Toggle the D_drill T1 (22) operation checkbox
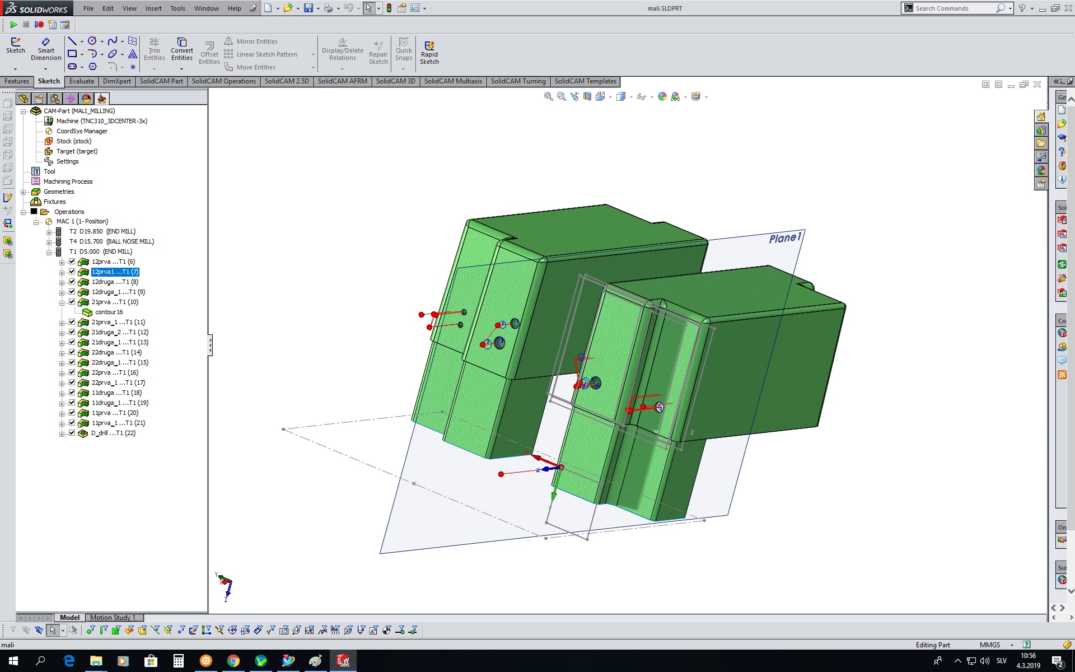1075x672 pixels. point(72,433)
